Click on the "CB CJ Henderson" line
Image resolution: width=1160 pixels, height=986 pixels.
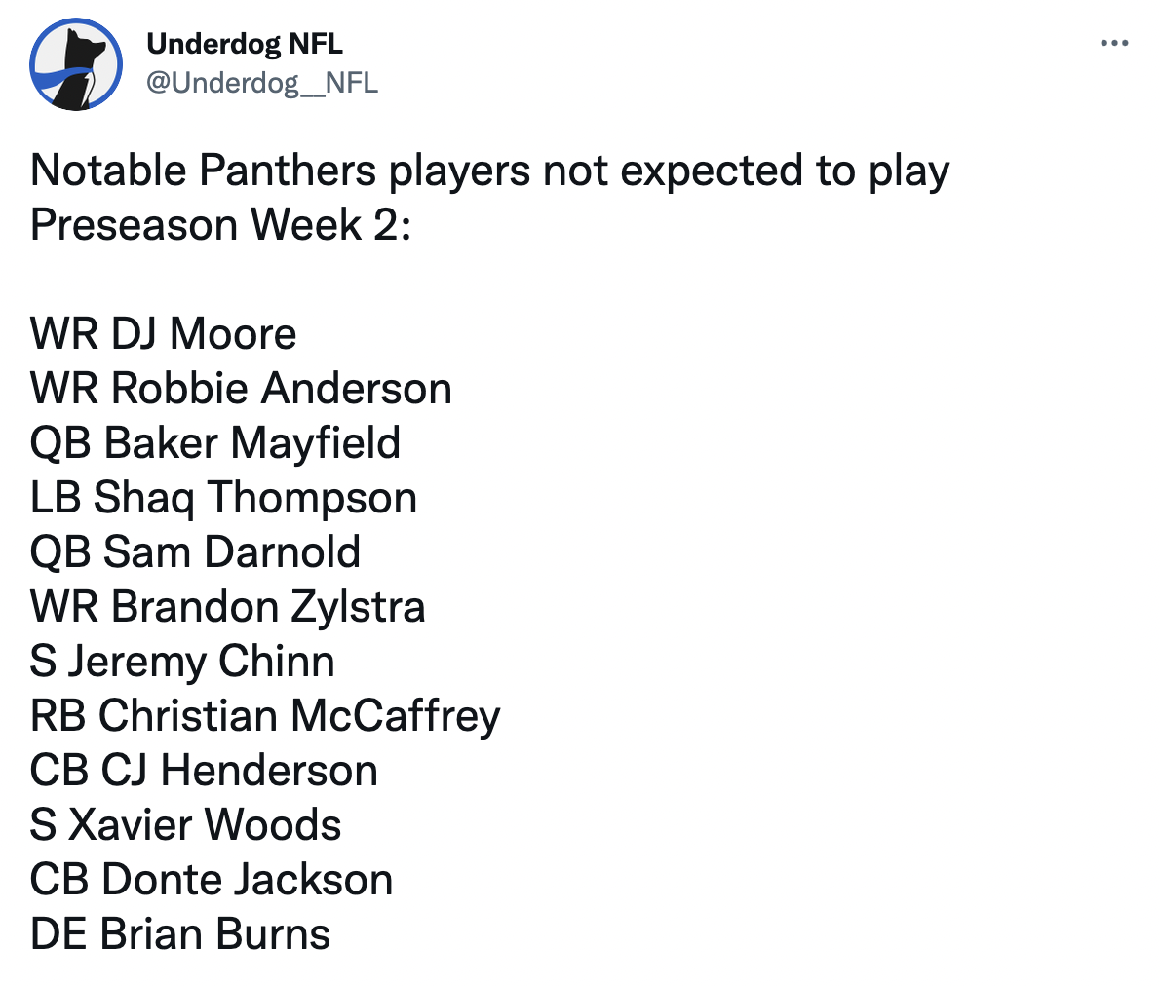204,771
